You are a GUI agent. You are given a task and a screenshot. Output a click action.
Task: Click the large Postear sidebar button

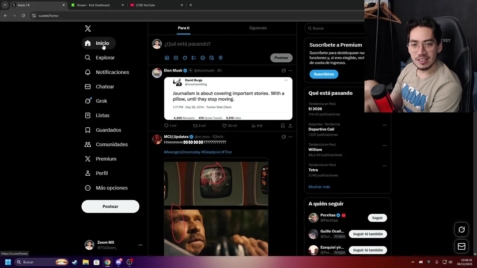110,207
